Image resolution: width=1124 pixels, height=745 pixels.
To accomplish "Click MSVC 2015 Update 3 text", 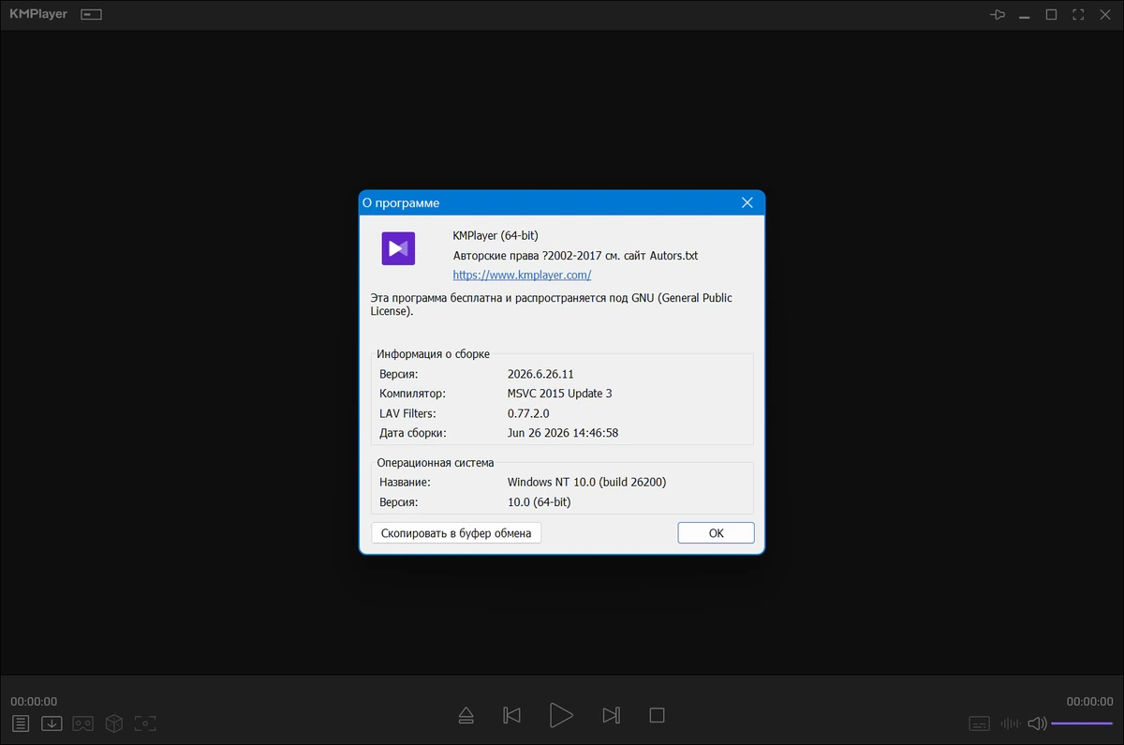I will click(559, 394).
